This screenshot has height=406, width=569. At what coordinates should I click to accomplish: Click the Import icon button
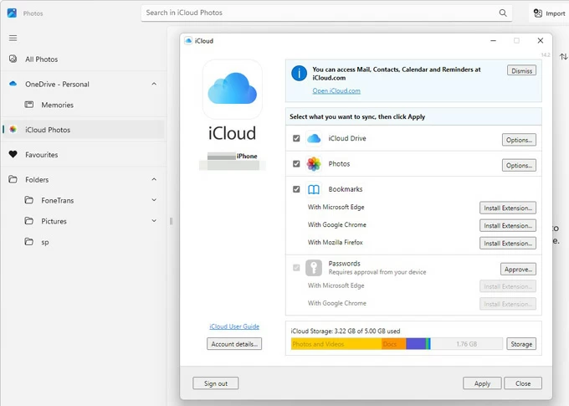click(539, 13)
